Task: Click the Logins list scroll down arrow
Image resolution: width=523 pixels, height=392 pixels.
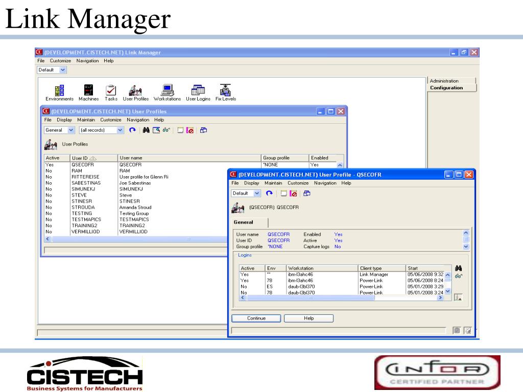Action: 447,291
